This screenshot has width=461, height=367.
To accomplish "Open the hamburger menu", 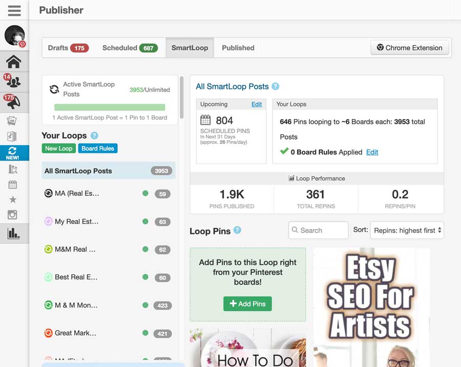I will pyautogui.click(x=14, y=11).
